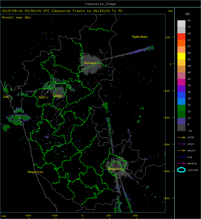Screen dimensions: 201x219
Task: Click the cyan current ellipse legend icon
Action: pyautogui.click(x=181, y=170)
